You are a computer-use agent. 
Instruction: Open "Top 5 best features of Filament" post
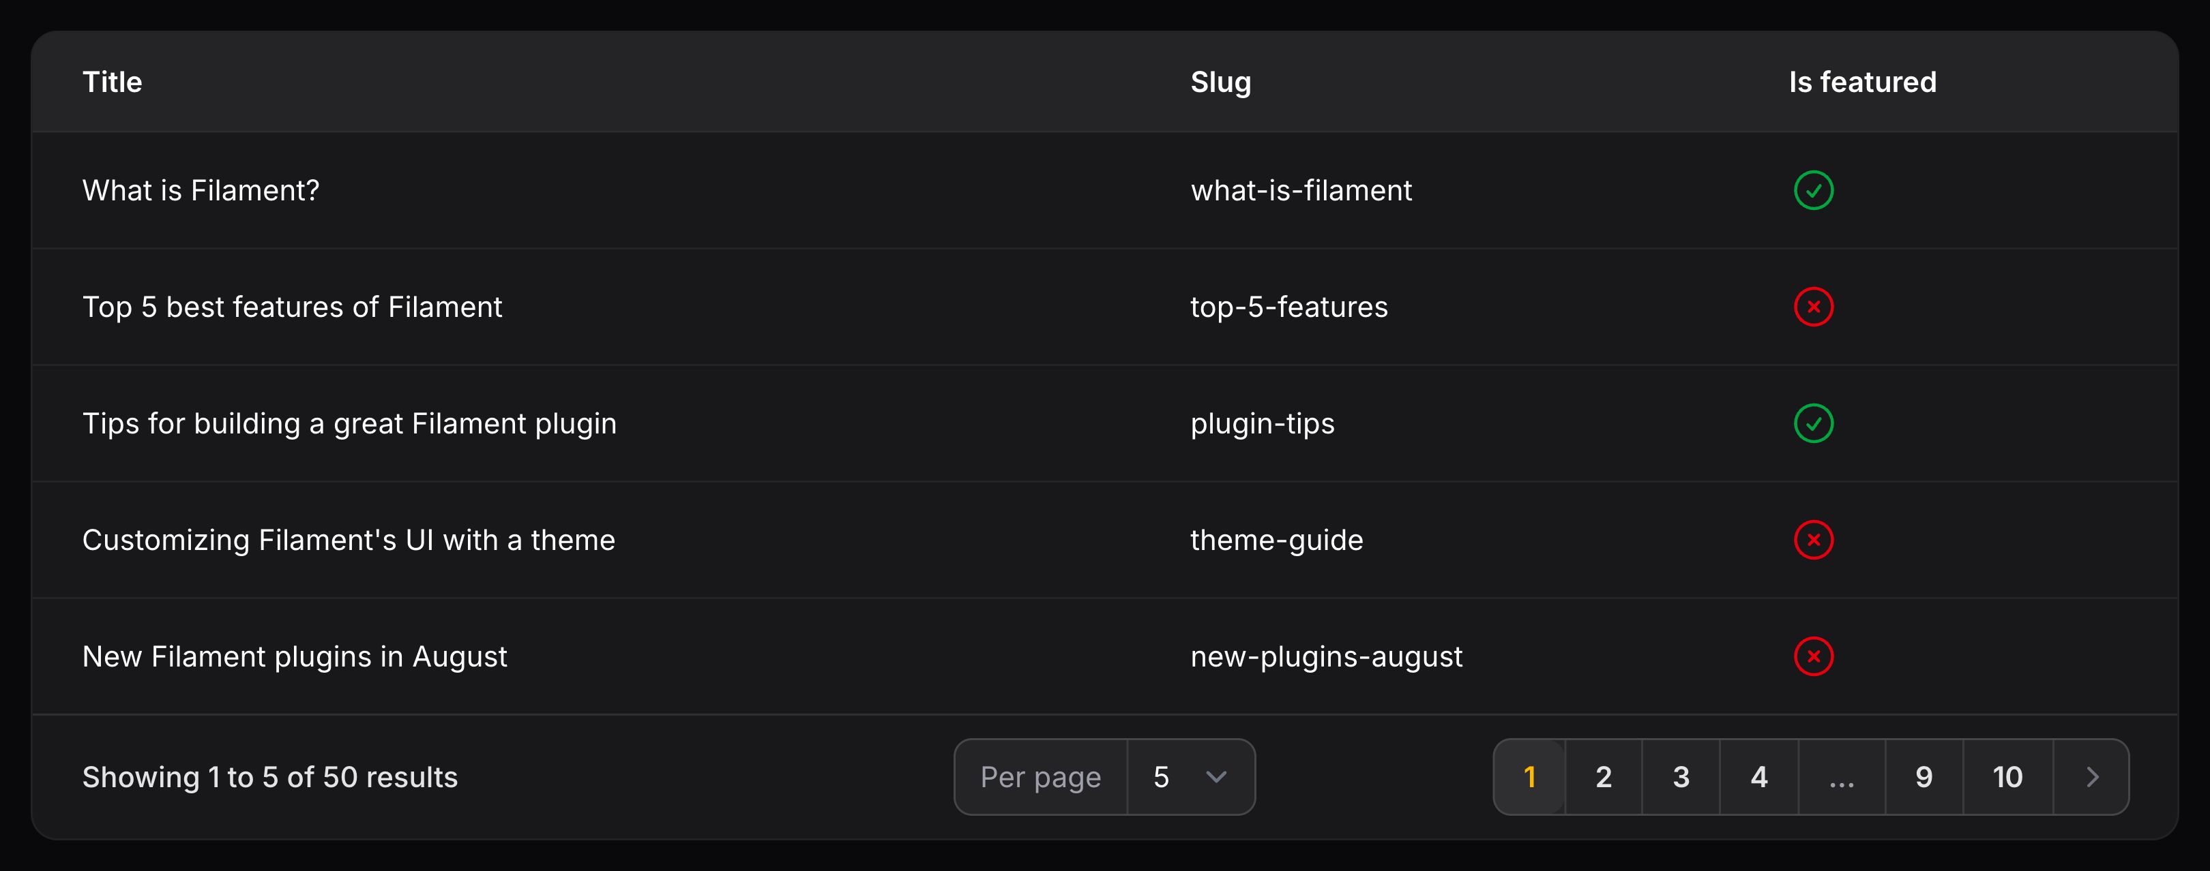point(292,307)
